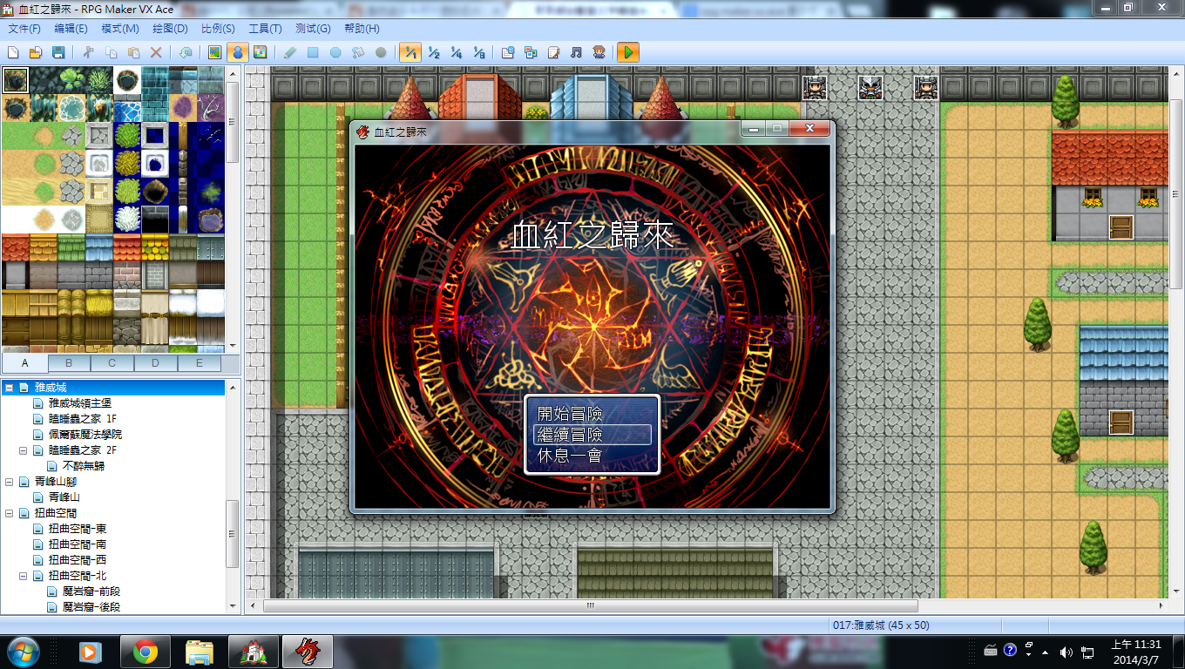Select the Shadow Pen tool
This screenshot has width=1185, height=669.
pyautogui.click(x=381, y=52)
